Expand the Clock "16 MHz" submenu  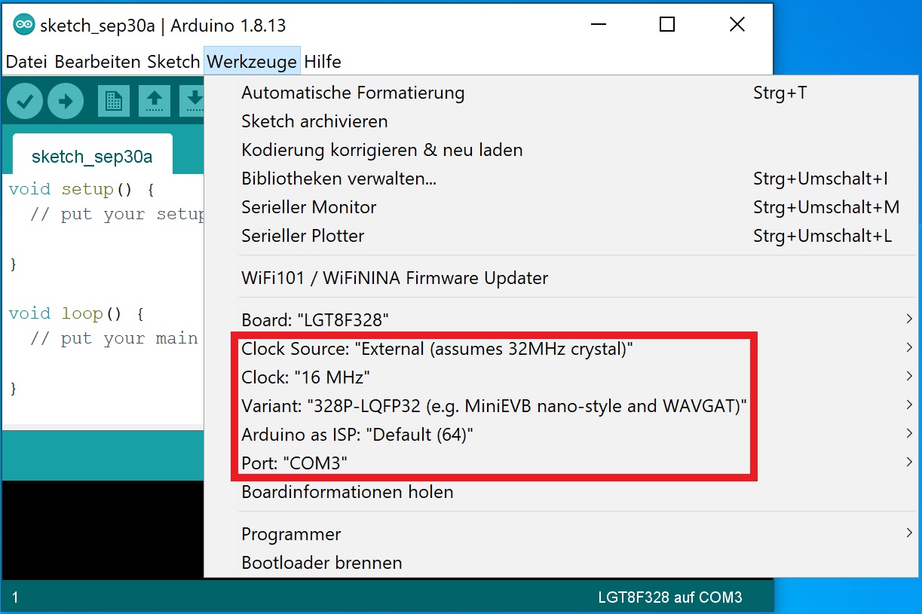click(x=562, y=377)
